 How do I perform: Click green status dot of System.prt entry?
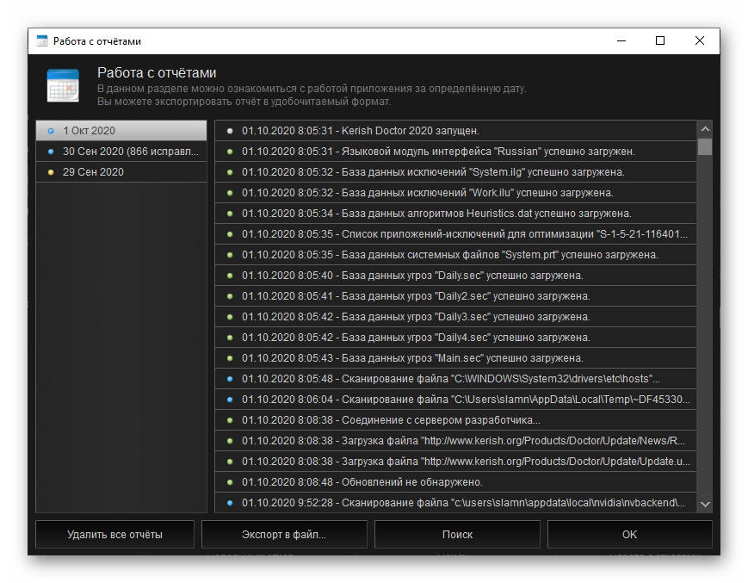click(x=230, y=255)
